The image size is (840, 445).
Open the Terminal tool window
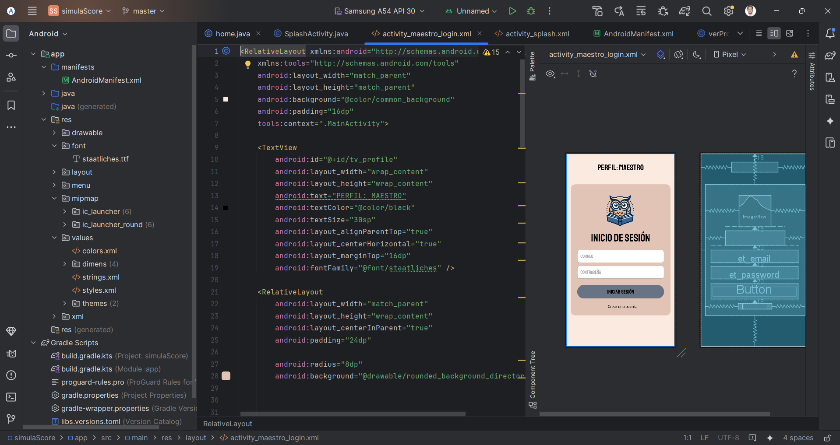(x=11, y=397)
